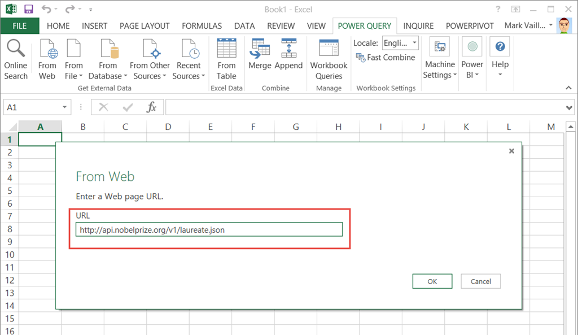Open the Workbook Queries pane
This screenshot has height=335, width=578.
(329, 60)
